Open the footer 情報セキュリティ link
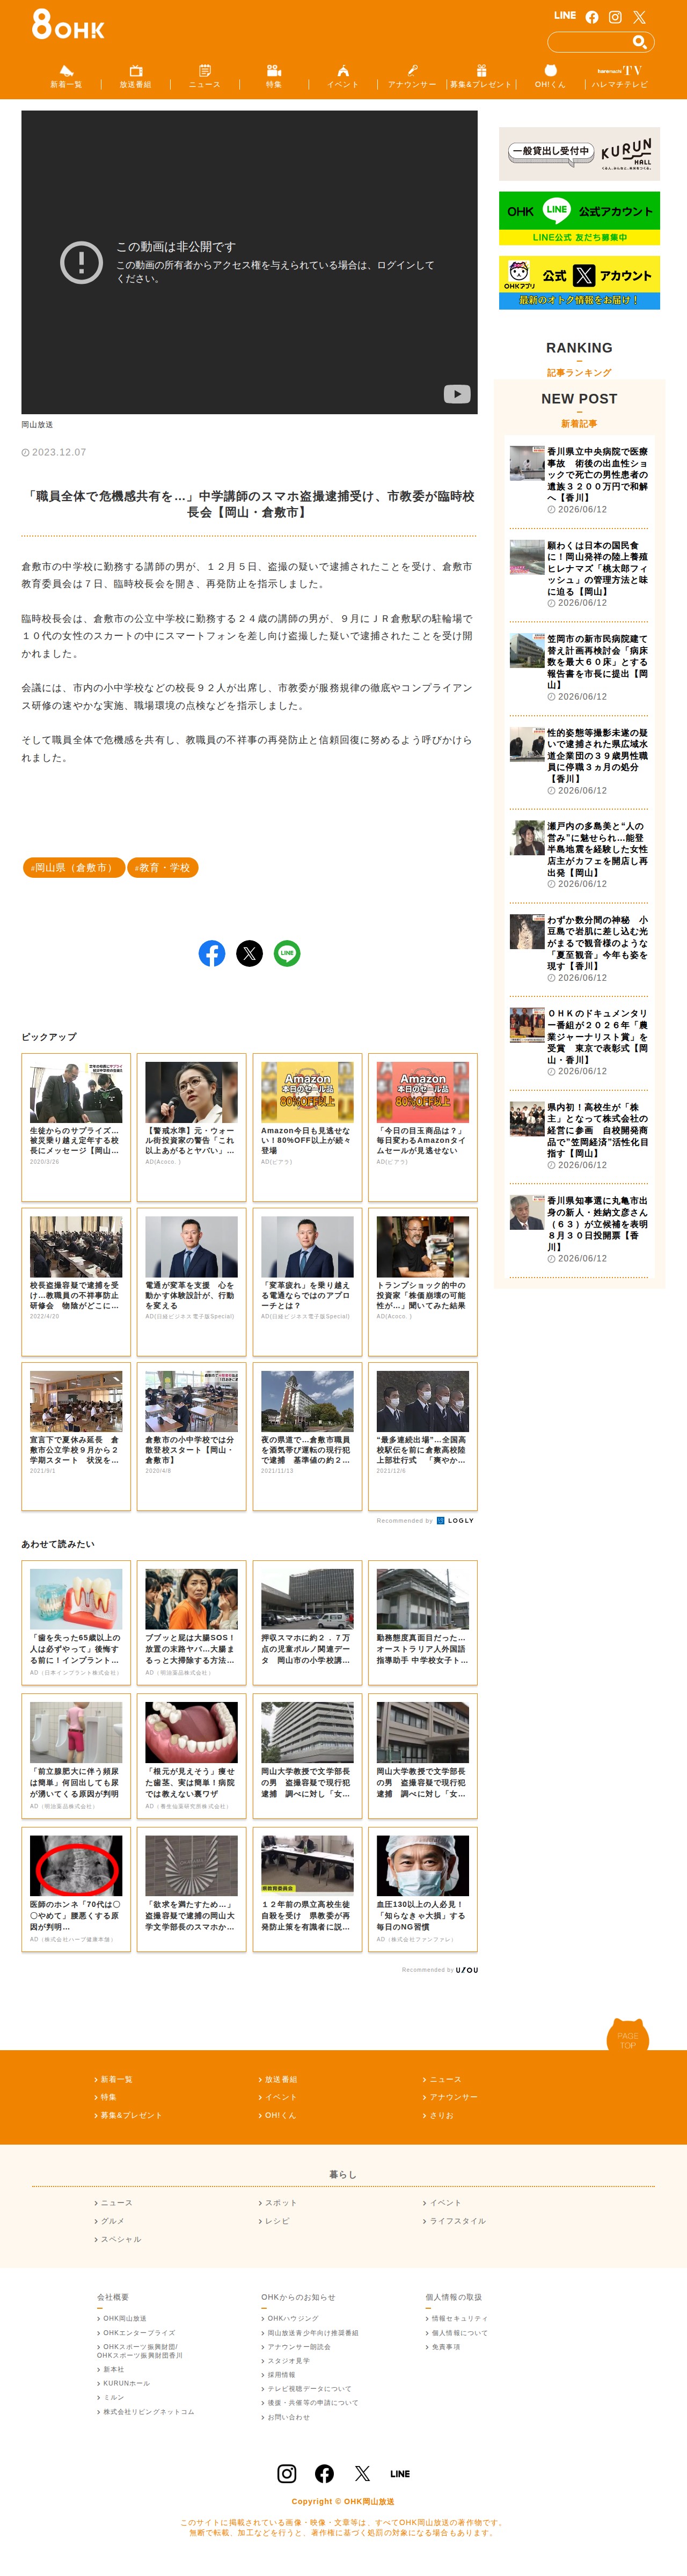This screenshot has height=2576, width=687. [x=459, y=2318]
